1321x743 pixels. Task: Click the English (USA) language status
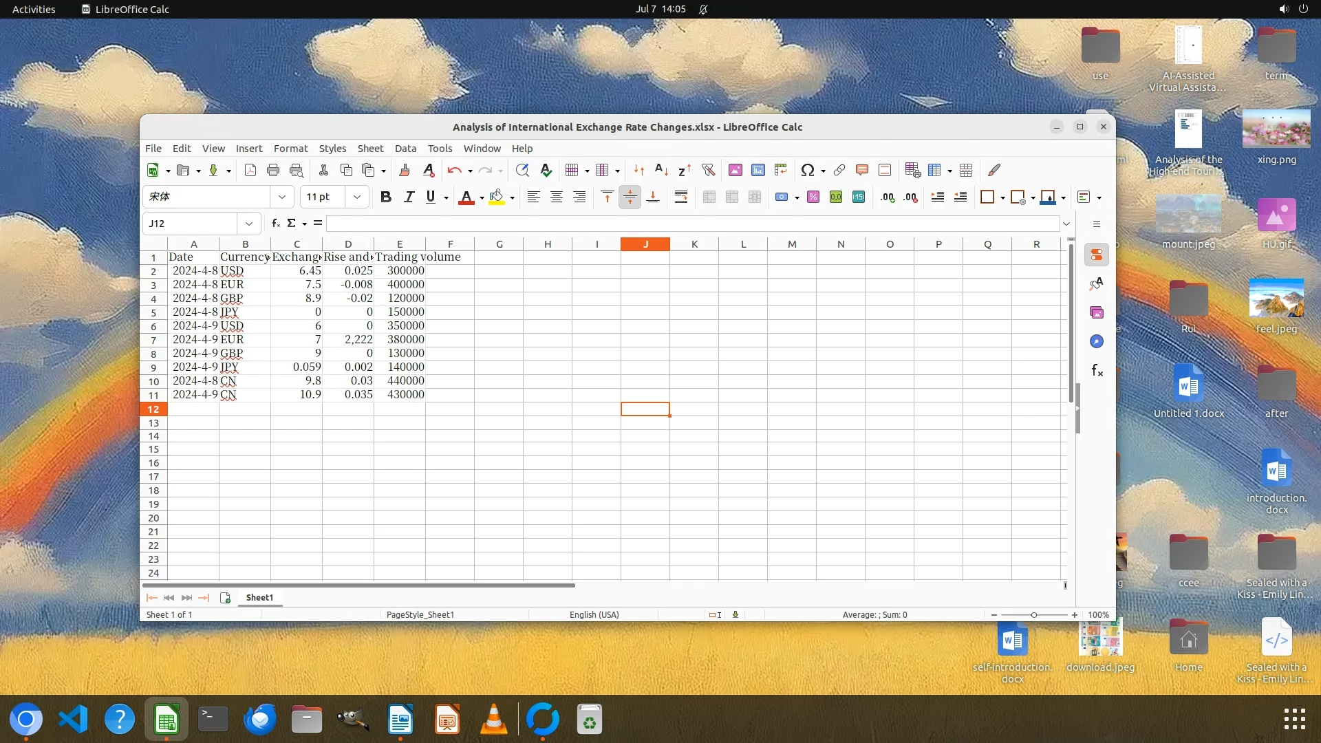pos(594,615)
